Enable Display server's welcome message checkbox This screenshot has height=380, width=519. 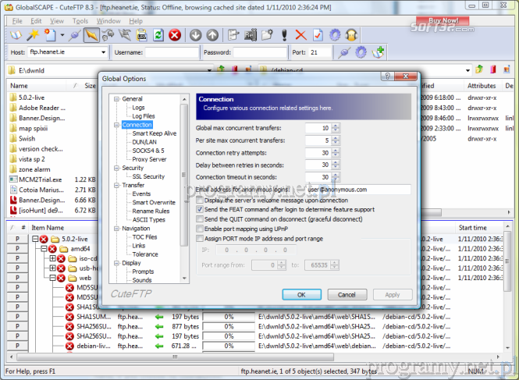click(x=200, y=200)
